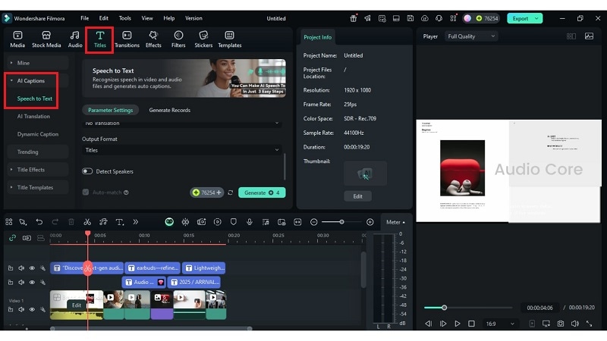The width and height of the screenshot is (607, 341).
Task: Click Edit under the project thumbnail
Action: pos(357,196)
